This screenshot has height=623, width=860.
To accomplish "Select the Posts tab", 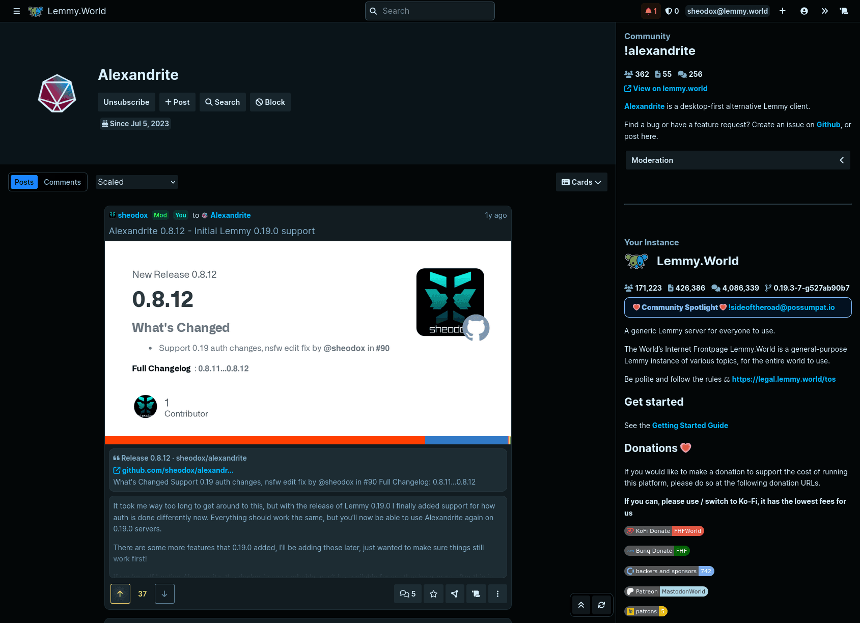I will pyautogui.click(x=23, y=182).
